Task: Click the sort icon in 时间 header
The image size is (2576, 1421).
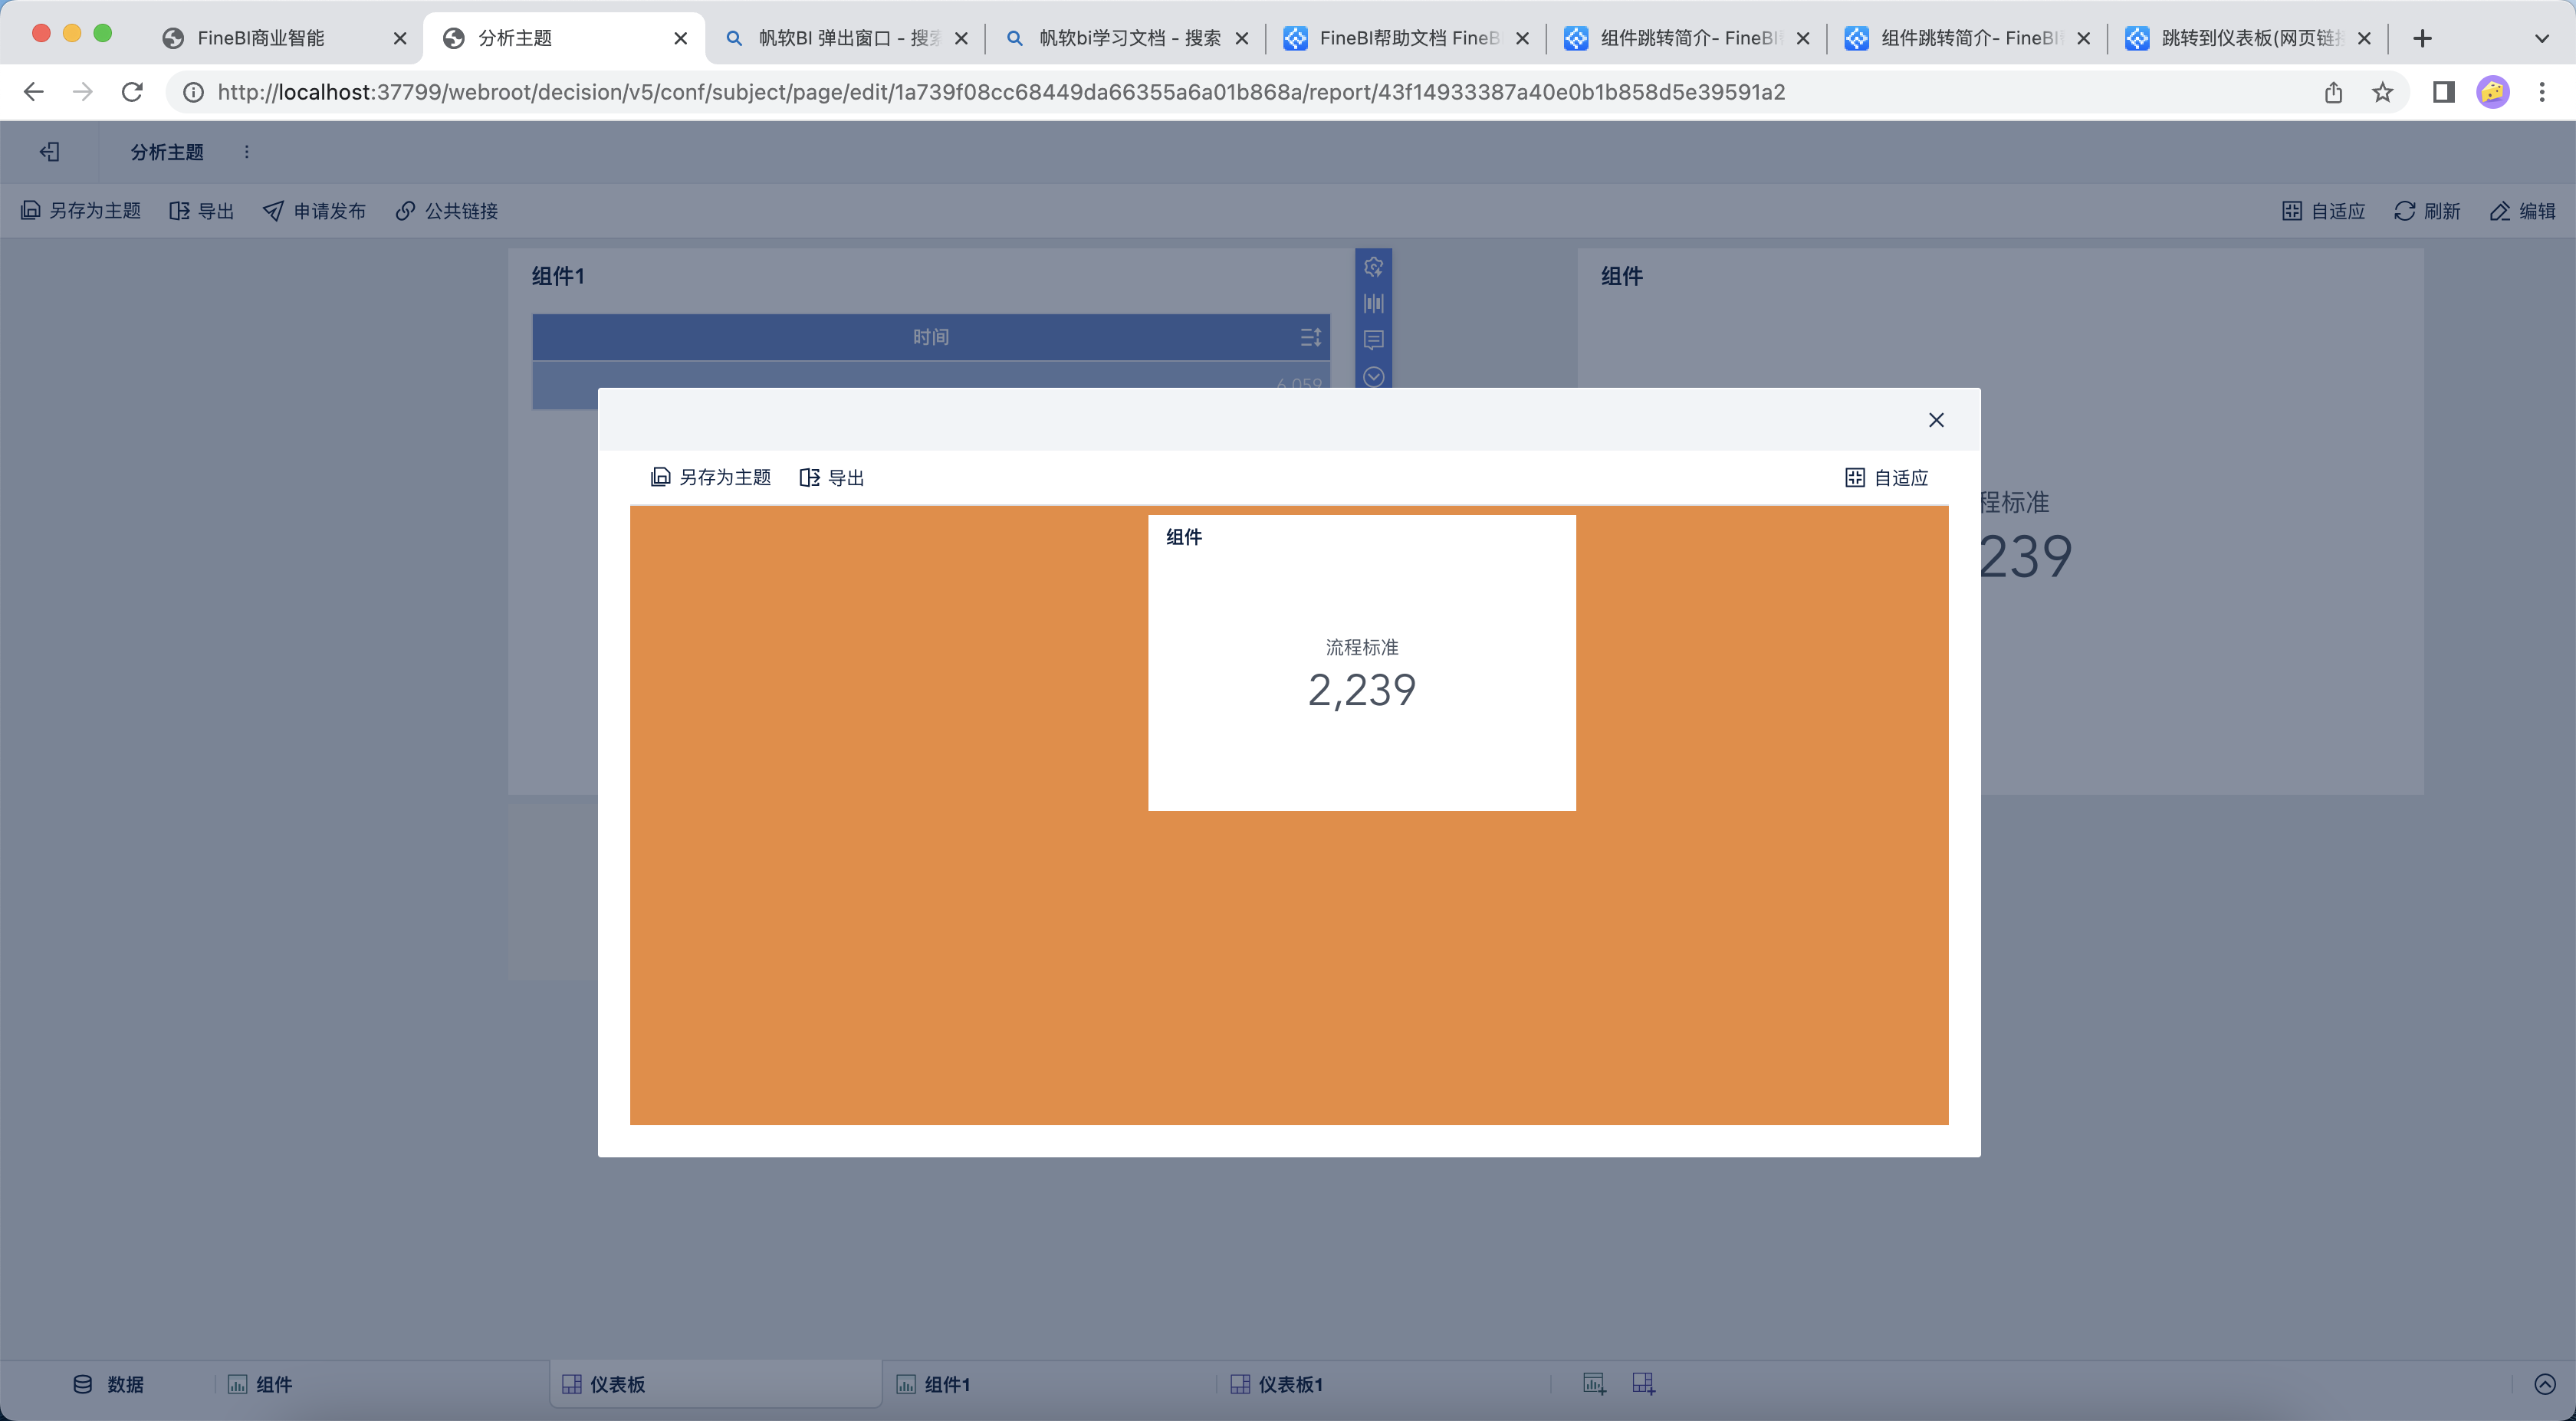Action: tap(1310, 338)
